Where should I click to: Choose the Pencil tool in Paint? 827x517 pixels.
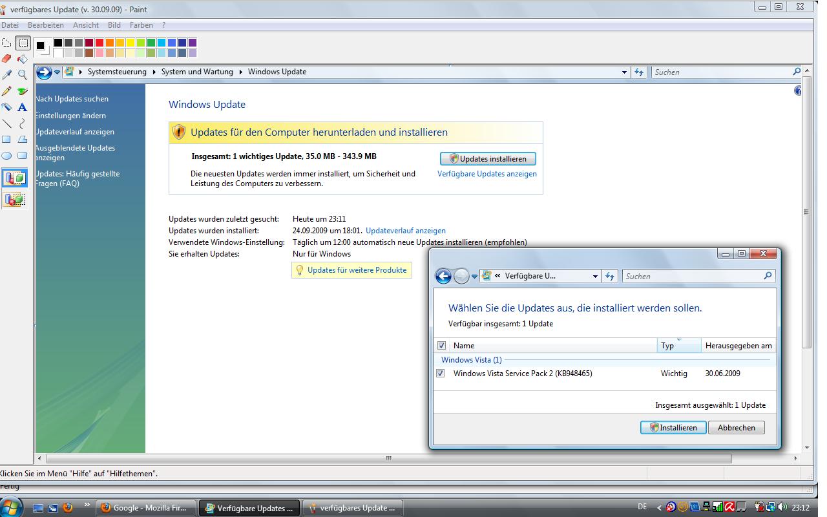point(6,91)
